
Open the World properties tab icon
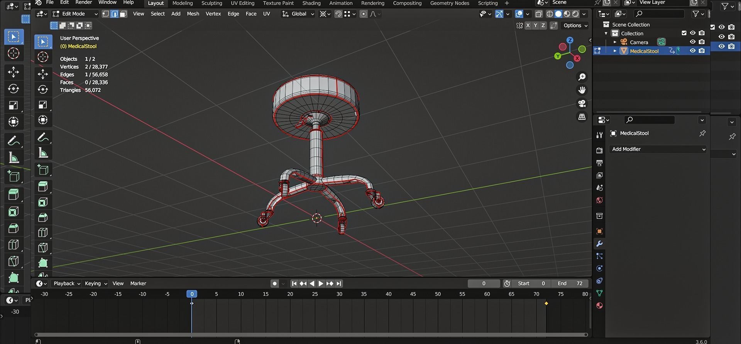pyautogui.click(x=599, y=200)
